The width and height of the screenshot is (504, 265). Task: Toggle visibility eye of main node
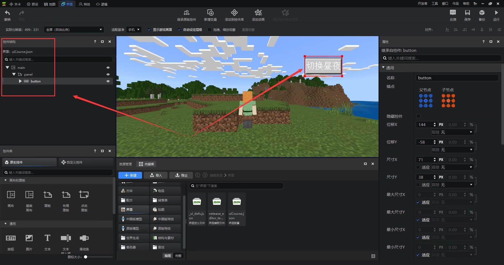(108, 67)
